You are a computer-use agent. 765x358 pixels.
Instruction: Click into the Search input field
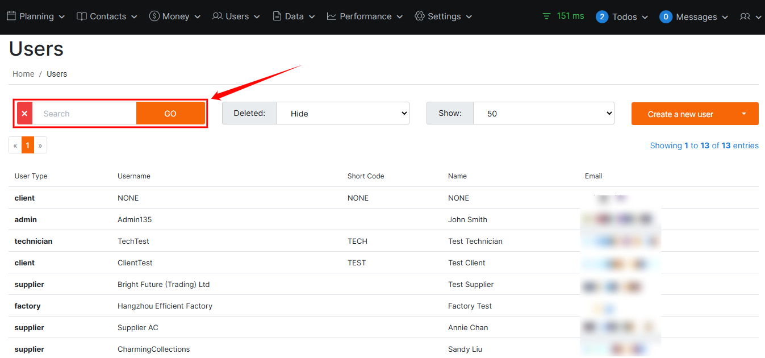pos(84,114)
